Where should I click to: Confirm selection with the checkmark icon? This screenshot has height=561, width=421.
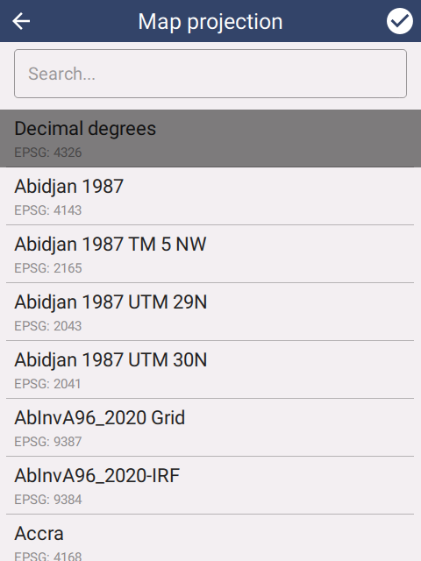400,21
